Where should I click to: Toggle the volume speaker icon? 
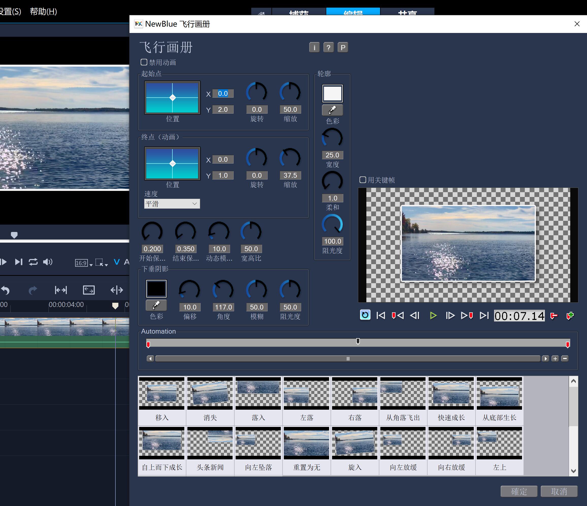click(x=47, y=262)
